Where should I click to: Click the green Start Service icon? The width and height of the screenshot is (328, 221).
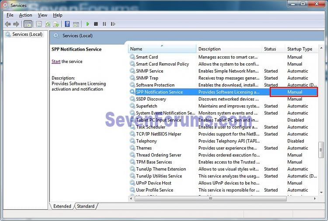tap(87, 24)
